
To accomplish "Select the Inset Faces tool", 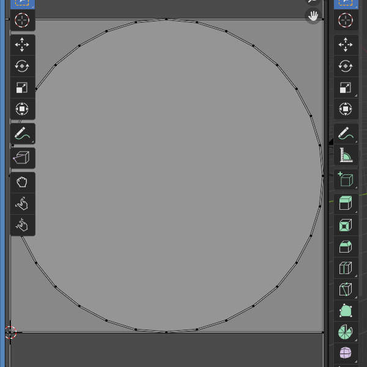I will pyautogui.click(x=346, y=225).
